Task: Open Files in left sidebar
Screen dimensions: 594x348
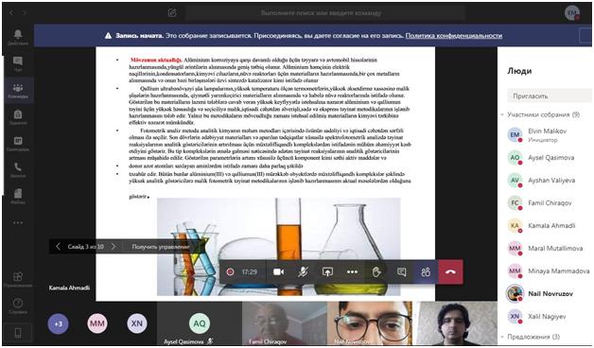Action: pyautogui.click(x=18, y=196)
